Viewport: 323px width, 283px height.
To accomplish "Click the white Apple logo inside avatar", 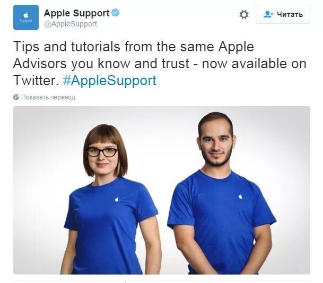I will click(x=26, y=15).
